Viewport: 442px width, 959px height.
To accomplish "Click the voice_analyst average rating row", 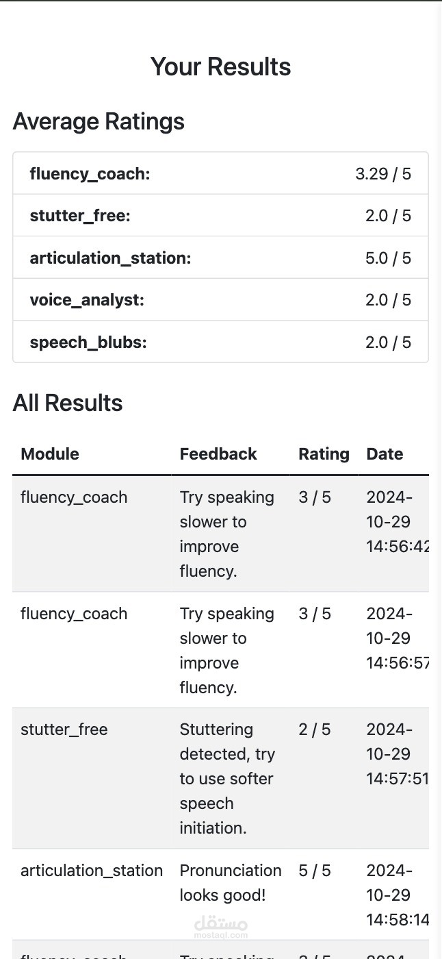I will point(220,300).
